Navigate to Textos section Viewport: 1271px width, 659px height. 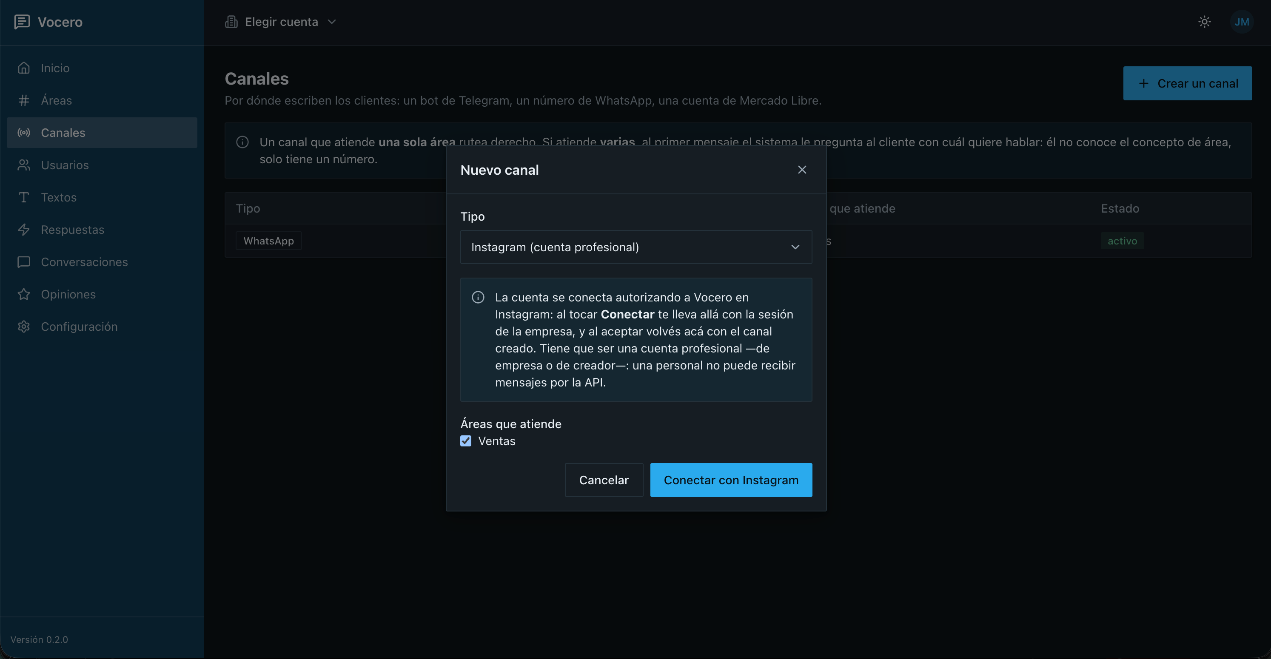click(102, 197)
